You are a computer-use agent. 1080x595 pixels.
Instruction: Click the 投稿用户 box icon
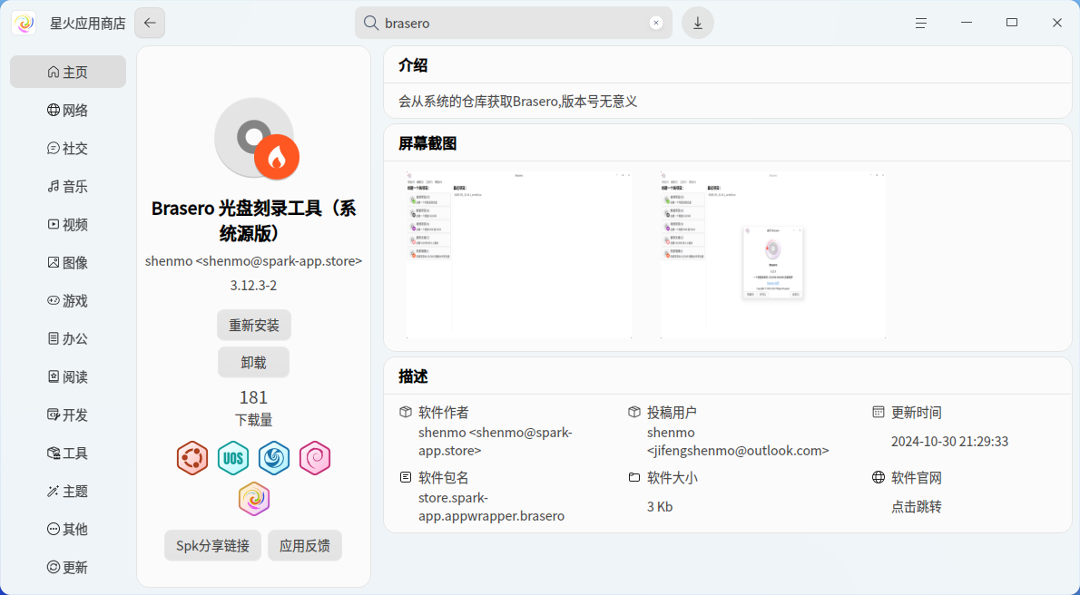tap(634, 412)
